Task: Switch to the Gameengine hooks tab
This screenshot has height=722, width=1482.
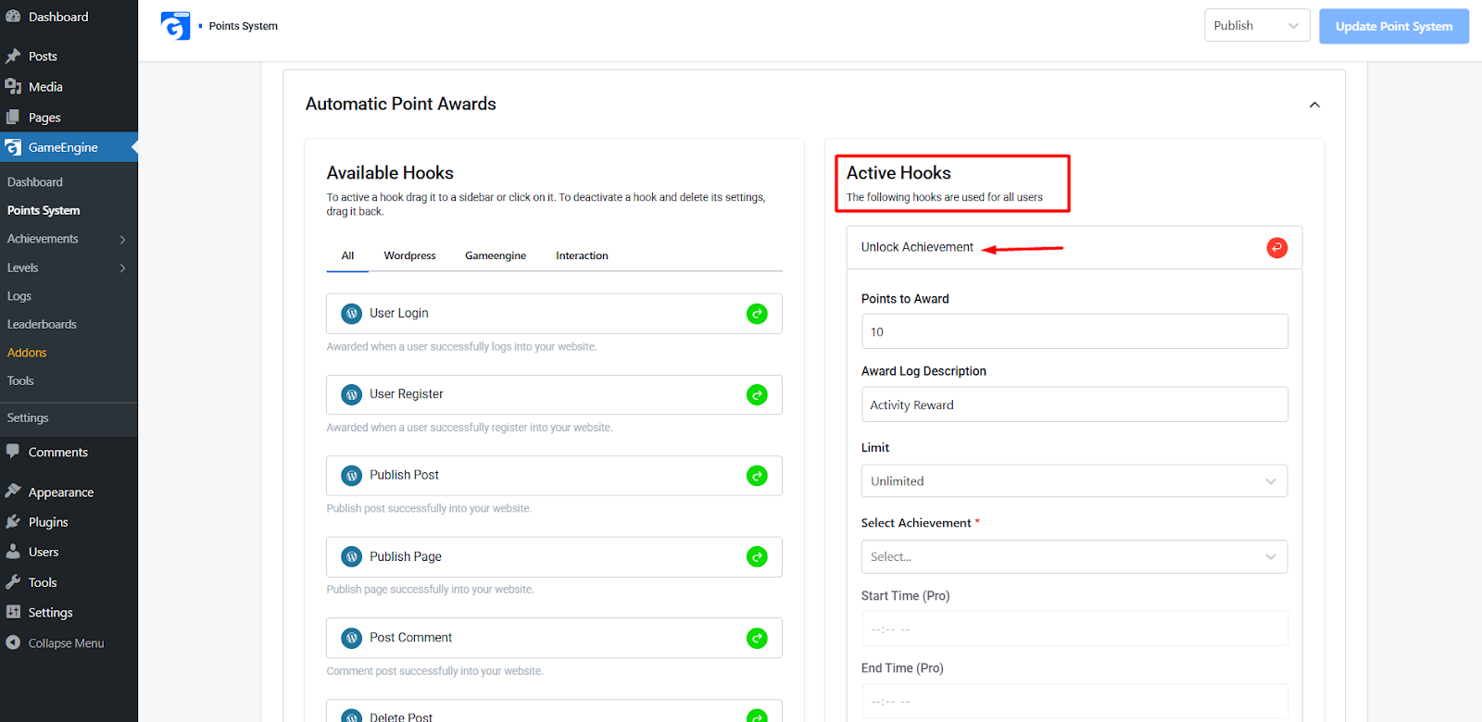Action: click(496, 255)
